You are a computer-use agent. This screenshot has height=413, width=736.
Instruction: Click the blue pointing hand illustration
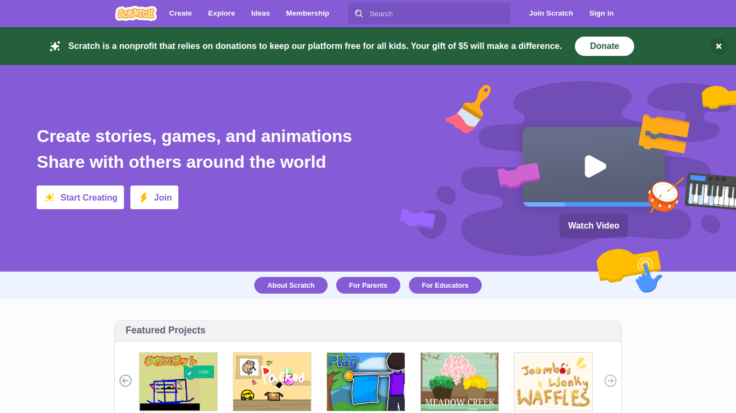coord(648,279)
